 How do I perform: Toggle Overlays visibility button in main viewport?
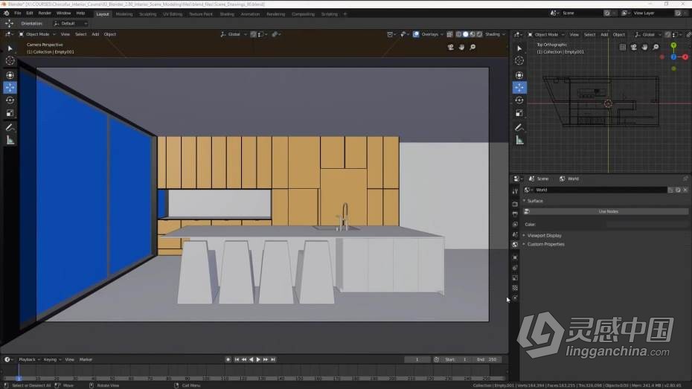click(x=416, y=34)
